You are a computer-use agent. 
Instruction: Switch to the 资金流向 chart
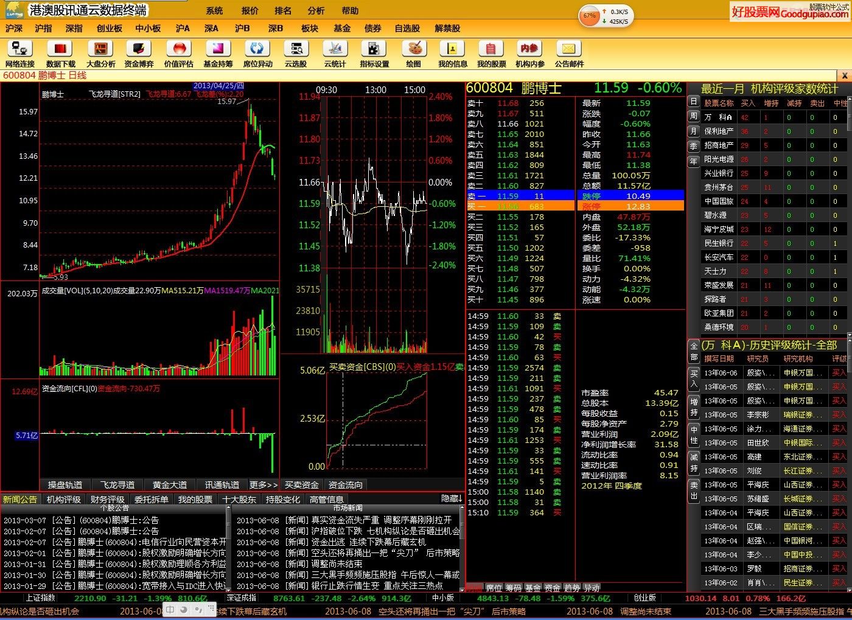346,485
